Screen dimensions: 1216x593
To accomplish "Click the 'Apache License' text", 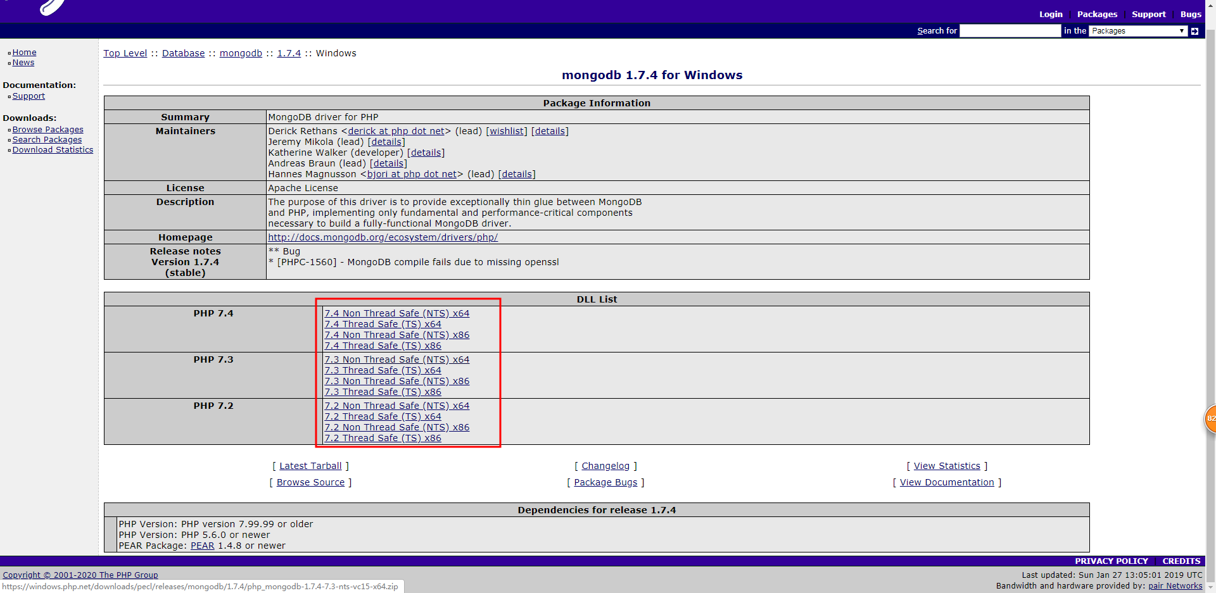I will pos(303,188).
